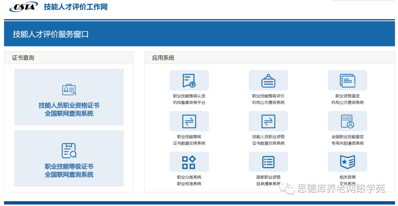
Task: Click the OSTA logo in the header
Action: coord(24,7)
